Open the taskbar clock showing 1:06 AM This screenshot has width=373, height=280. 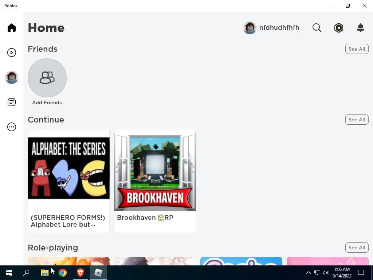pyautogui.click(x=342, y=273)
